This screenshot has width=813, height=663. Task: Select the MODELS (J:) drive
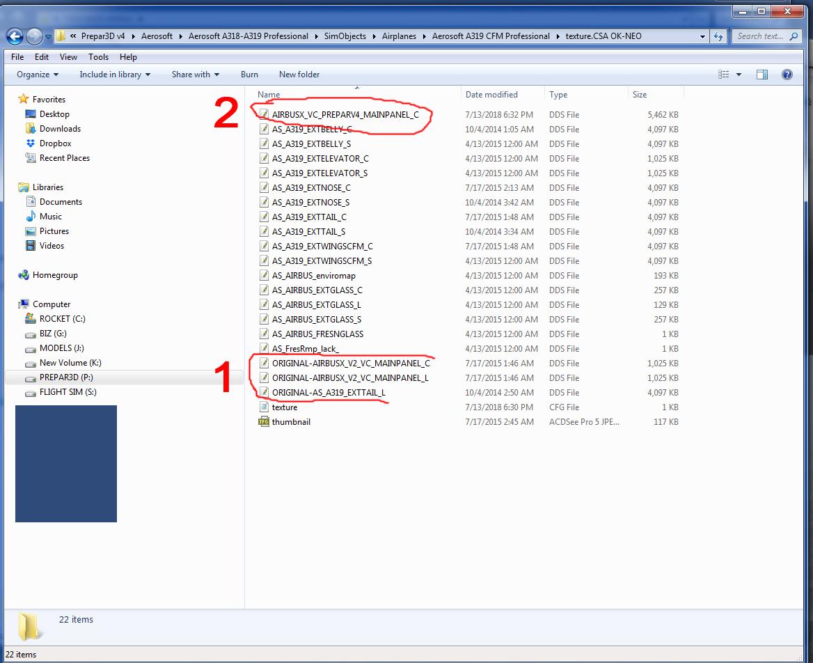tap(61, 348)
